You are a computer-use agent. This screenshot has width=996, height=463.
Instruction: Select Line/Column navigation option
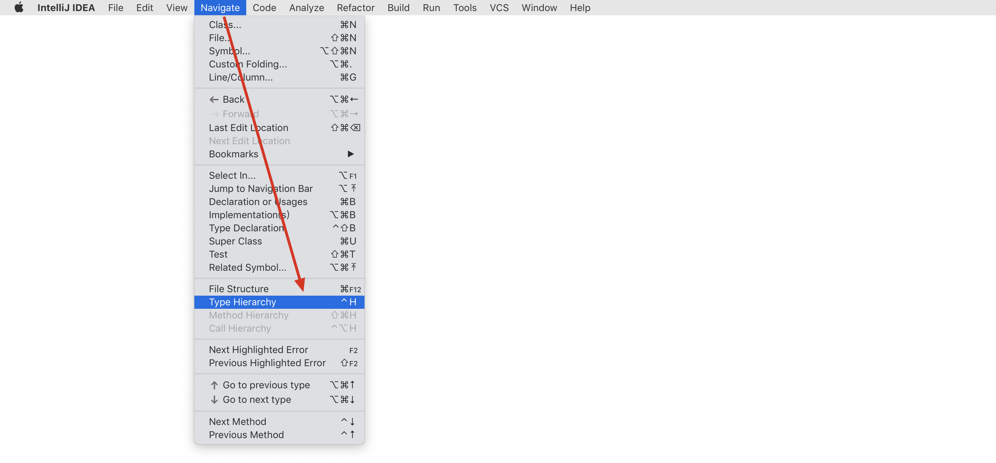[241, 77]
